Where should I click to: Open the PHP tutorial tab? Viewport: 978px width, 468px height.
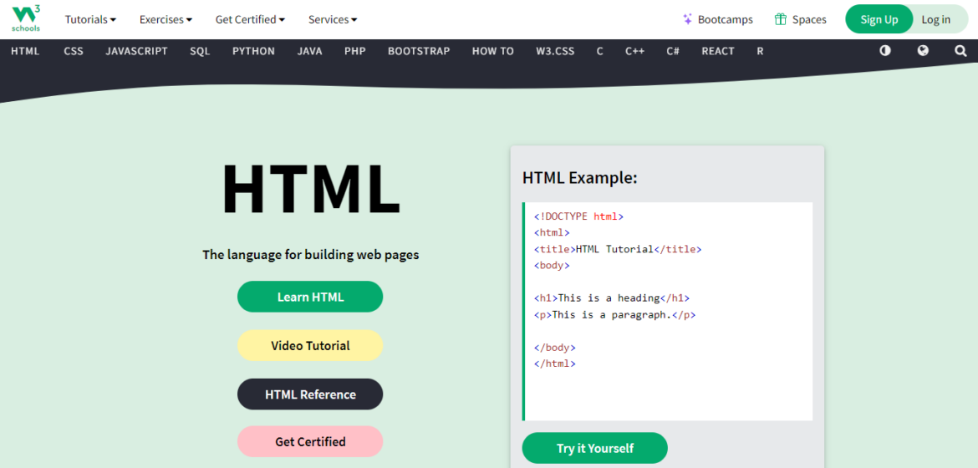click(355, 51)
